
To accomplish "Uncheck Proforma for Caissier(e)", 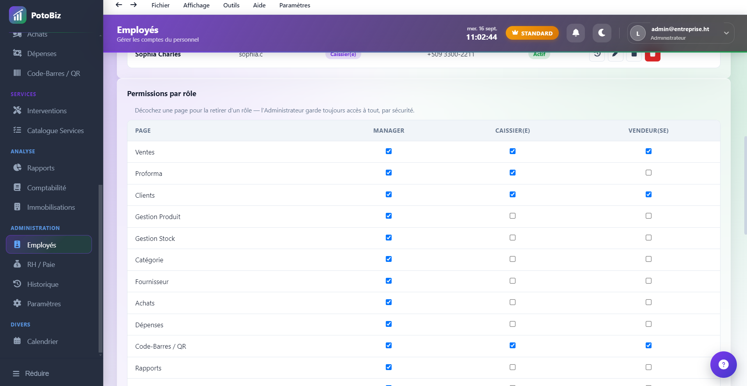I will pos(512,173).
